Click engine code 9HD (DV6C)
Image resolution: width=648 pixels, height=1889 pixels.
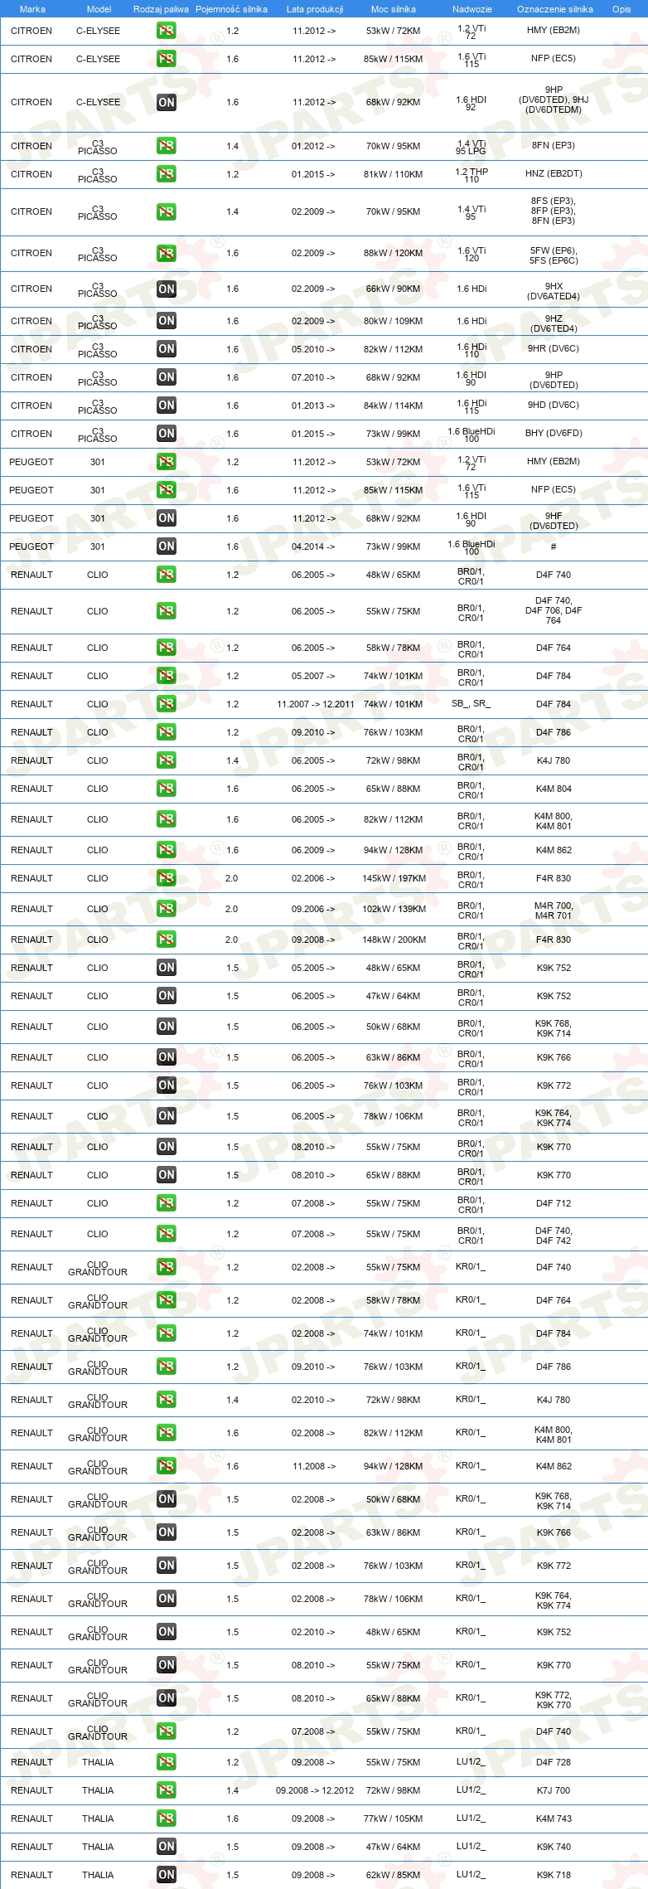[x=554, y=405]
